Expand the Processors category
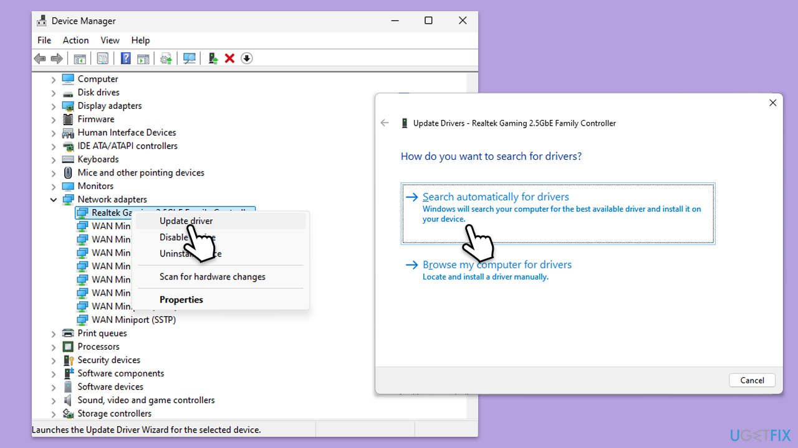Image resolution: width=798 pixels, height=448 pixels. (54, 347)
